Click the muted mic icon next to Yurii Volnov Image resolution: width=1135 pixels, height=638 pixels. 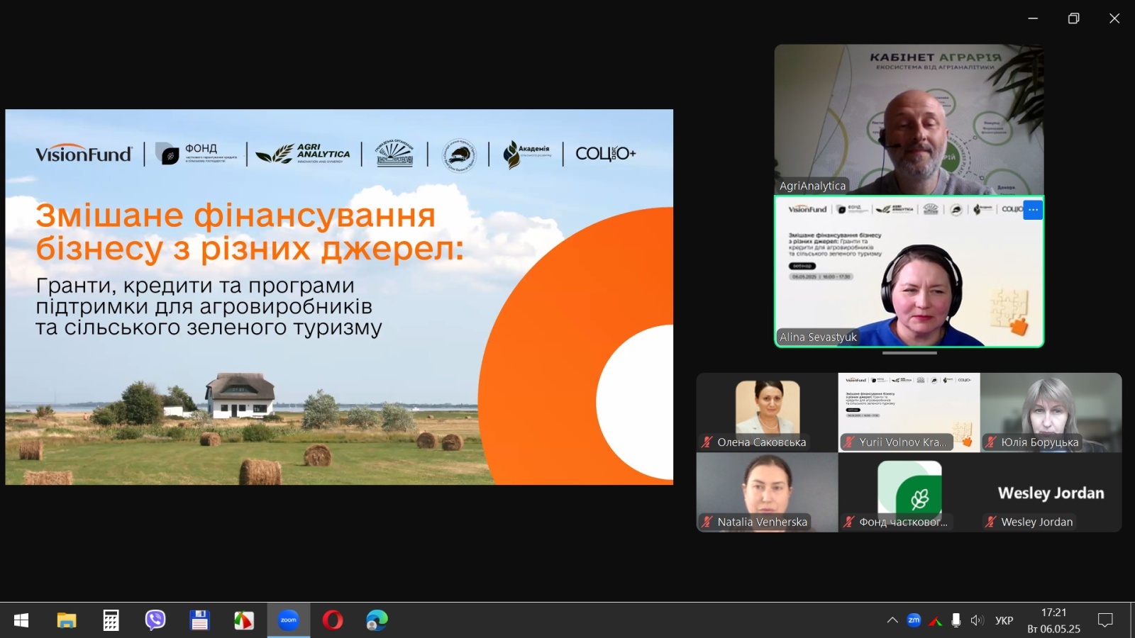point(849,442)
